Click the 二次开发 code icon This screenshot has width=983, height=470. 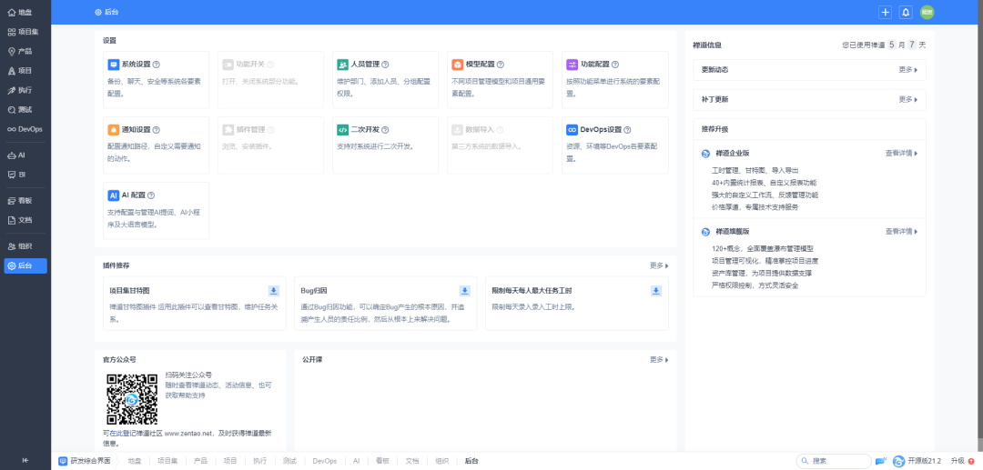[343, 129]
